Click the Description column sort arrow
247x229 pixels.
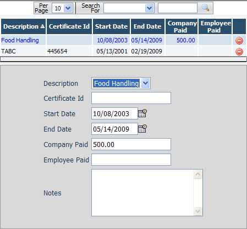point(42,26)
